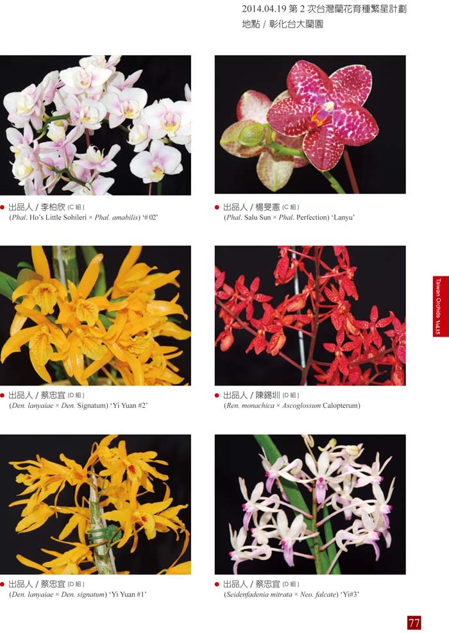Click the 2014.04.19 event title heading
Viewport: 449px width, 633px height.
tap(324, 9)
